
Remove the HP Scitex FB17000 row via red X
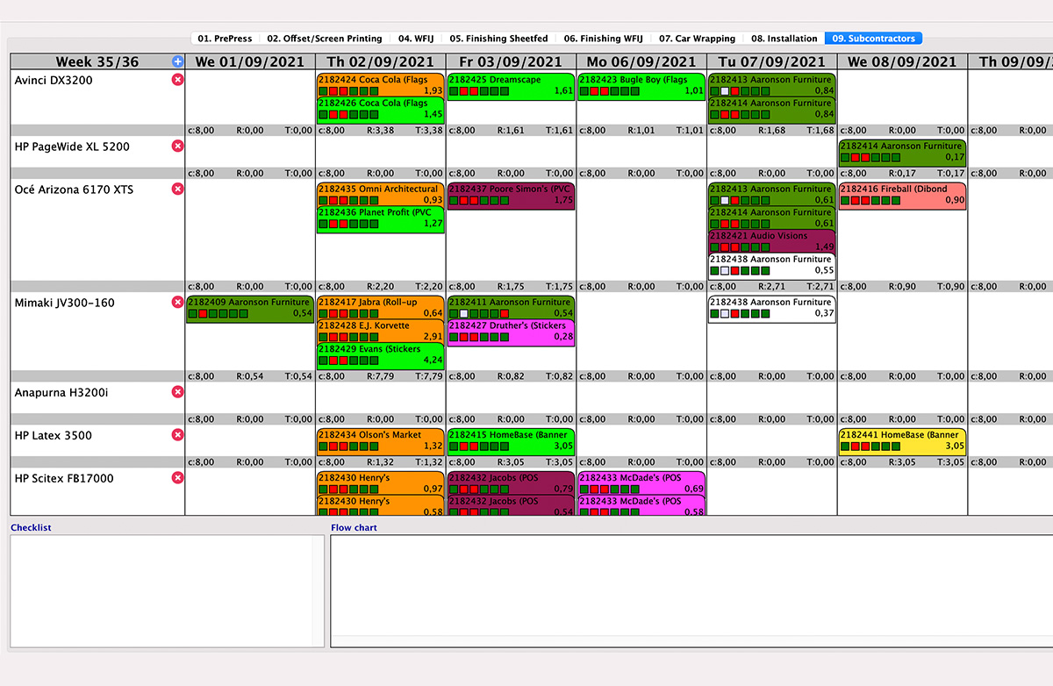point(177,478)
